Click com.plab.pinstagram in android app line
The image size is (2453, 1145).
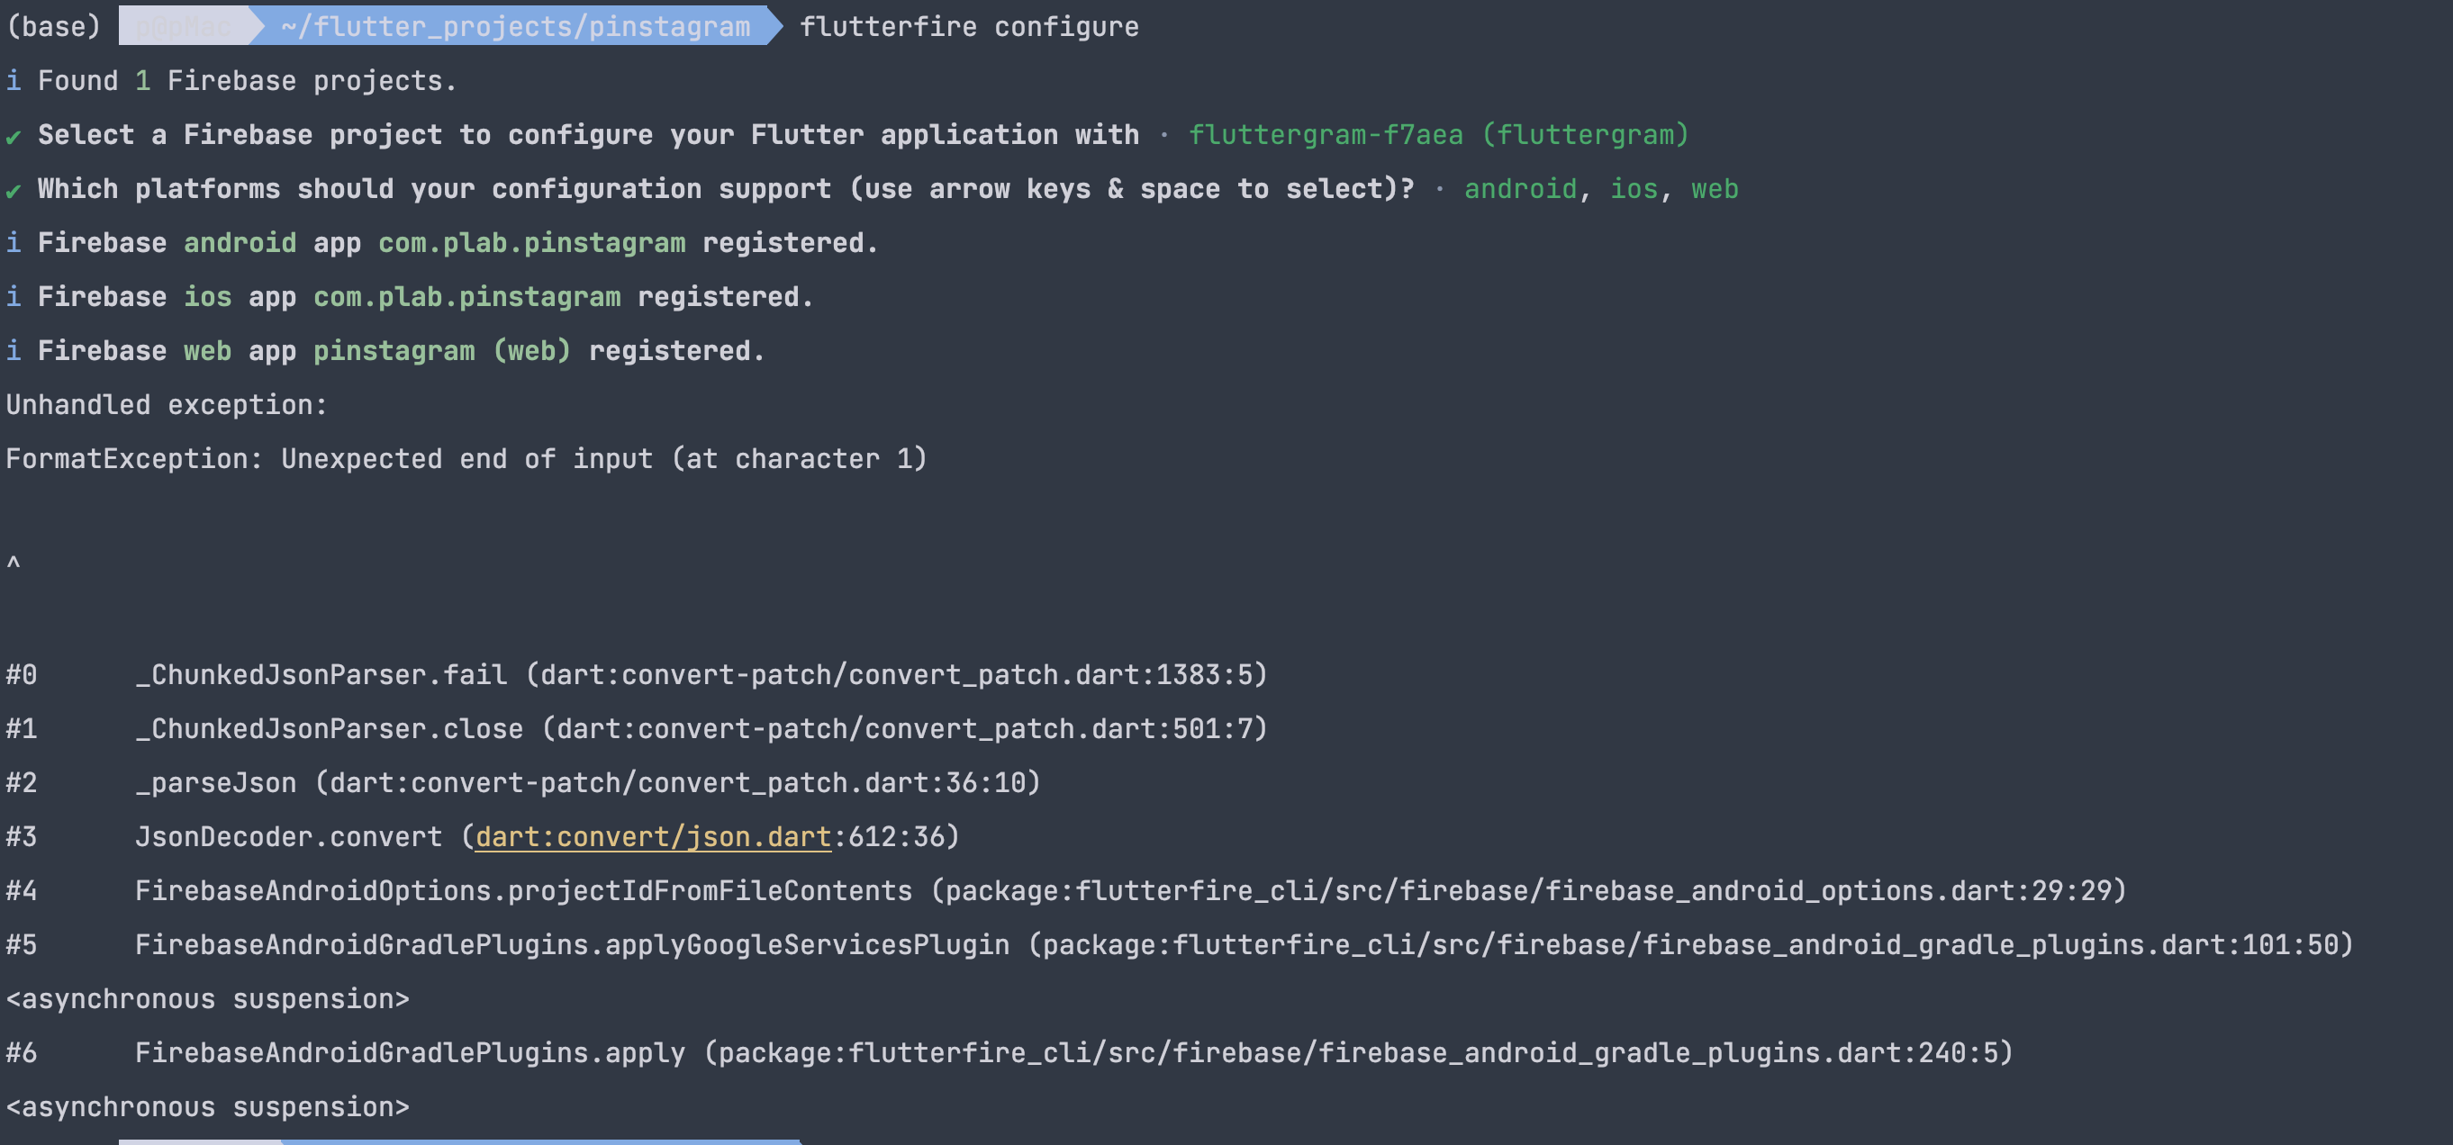[531, 243]
